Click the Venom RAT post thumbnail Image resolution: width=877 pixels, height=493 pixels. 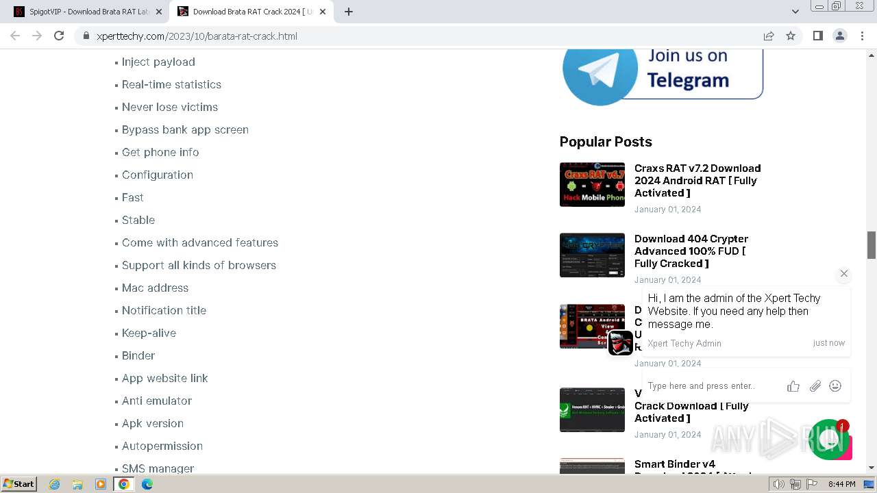592,410
